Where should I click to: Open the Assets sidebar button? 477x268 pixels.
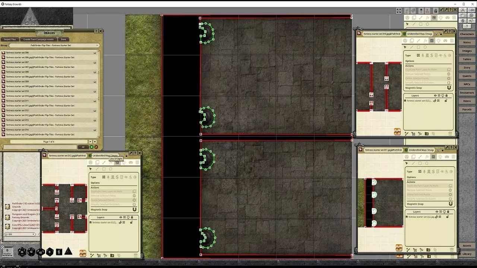467,246
